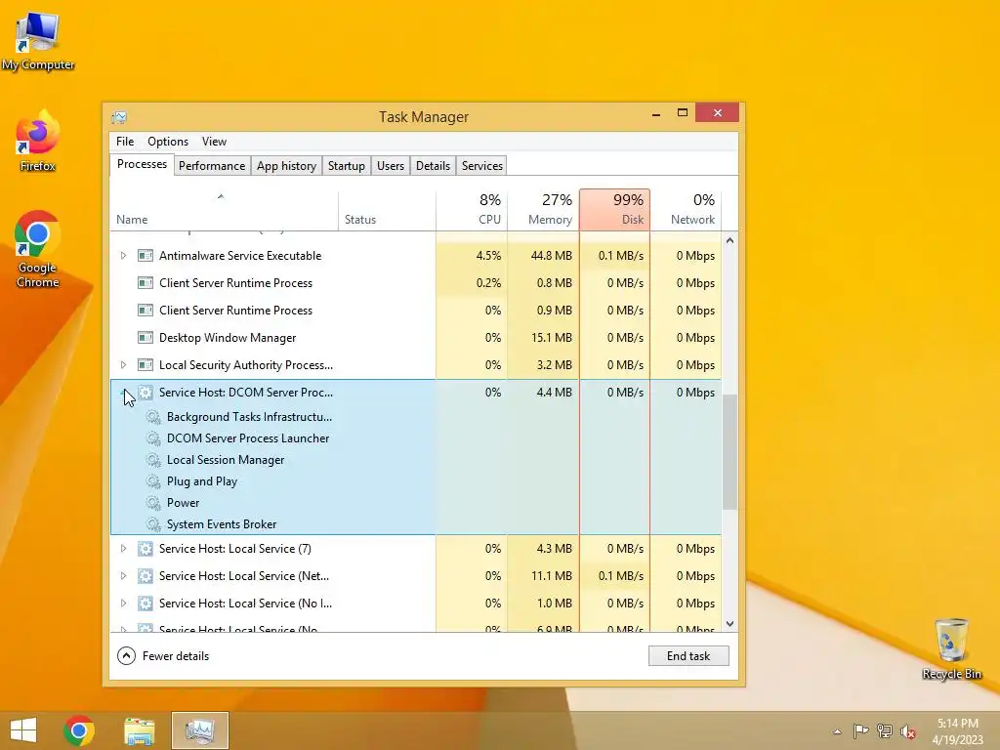The image size is (1000, 750).
Task: Expand Local Security Authority Process row
Action: 124,365
